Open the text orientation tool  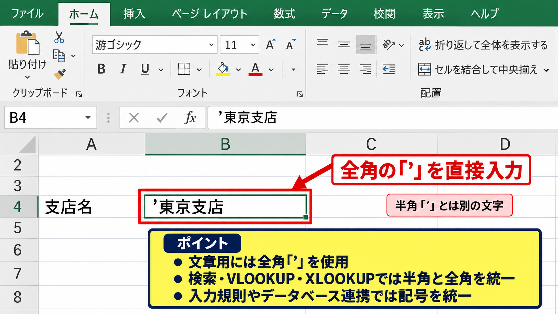[x=388, y=45]
